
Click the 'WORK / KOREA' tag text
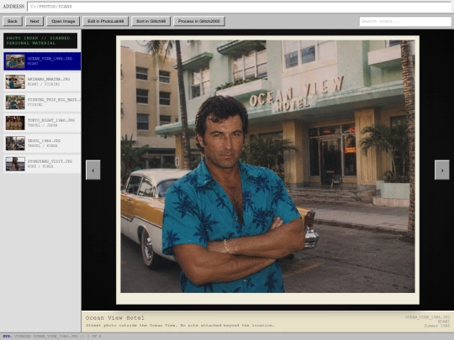coord(40,166)
